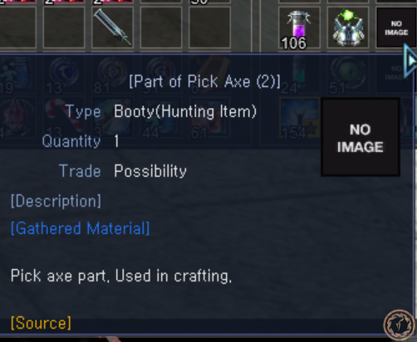The image size is (417, 342).
Task: Click the NO IMAGE inventory slot
Action: pyautogui.click(x=396, y=27)
